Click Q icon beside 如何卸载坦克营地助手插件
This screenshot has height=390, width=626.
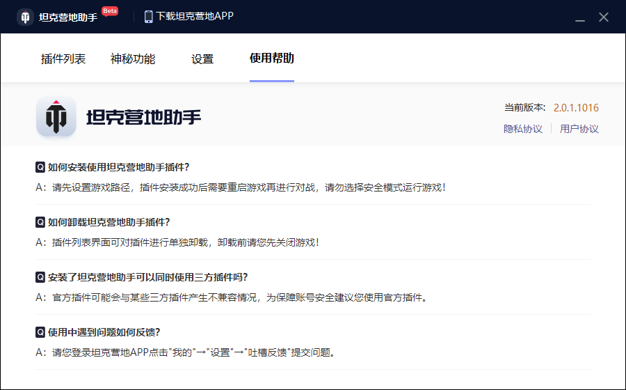(40, 222)
